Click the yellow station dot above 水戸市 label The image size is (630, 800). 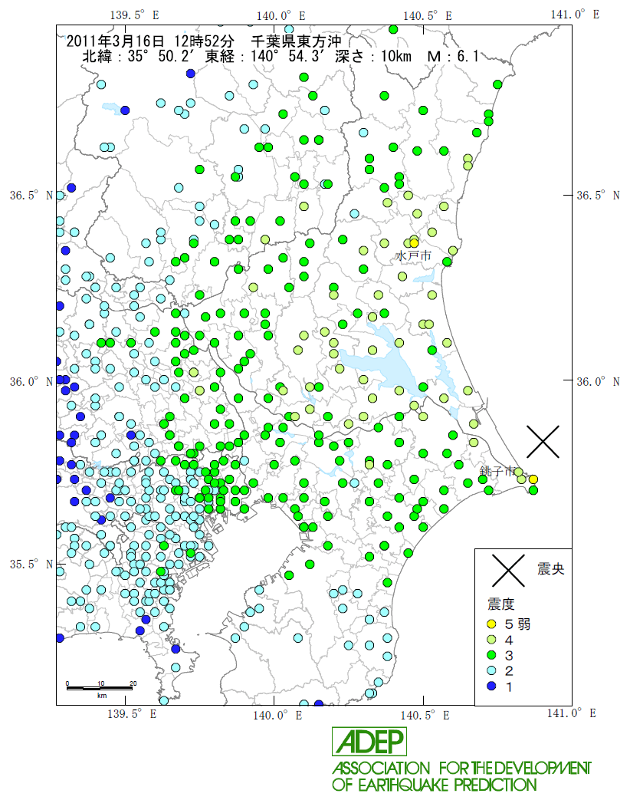414,243
